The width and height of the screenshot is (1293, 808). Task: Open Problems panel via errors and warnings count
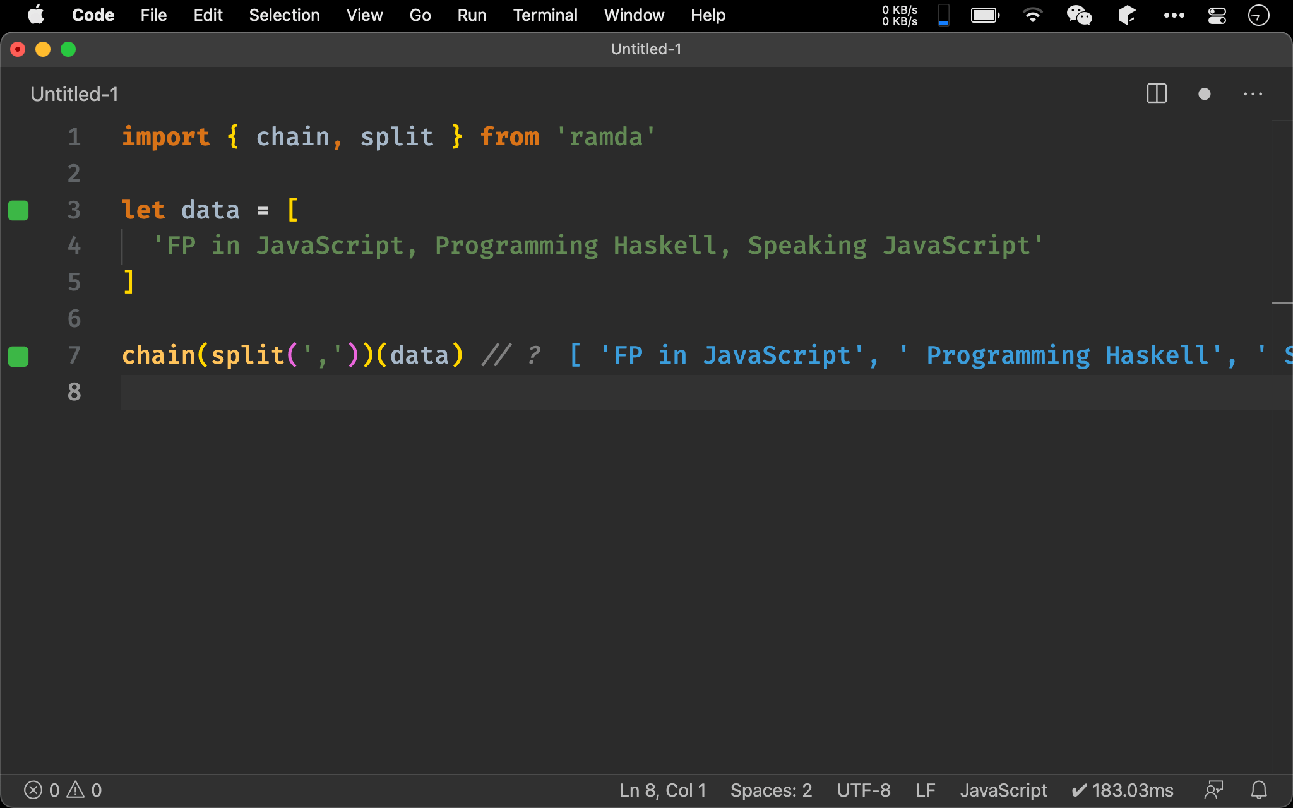tap(63, 790)
